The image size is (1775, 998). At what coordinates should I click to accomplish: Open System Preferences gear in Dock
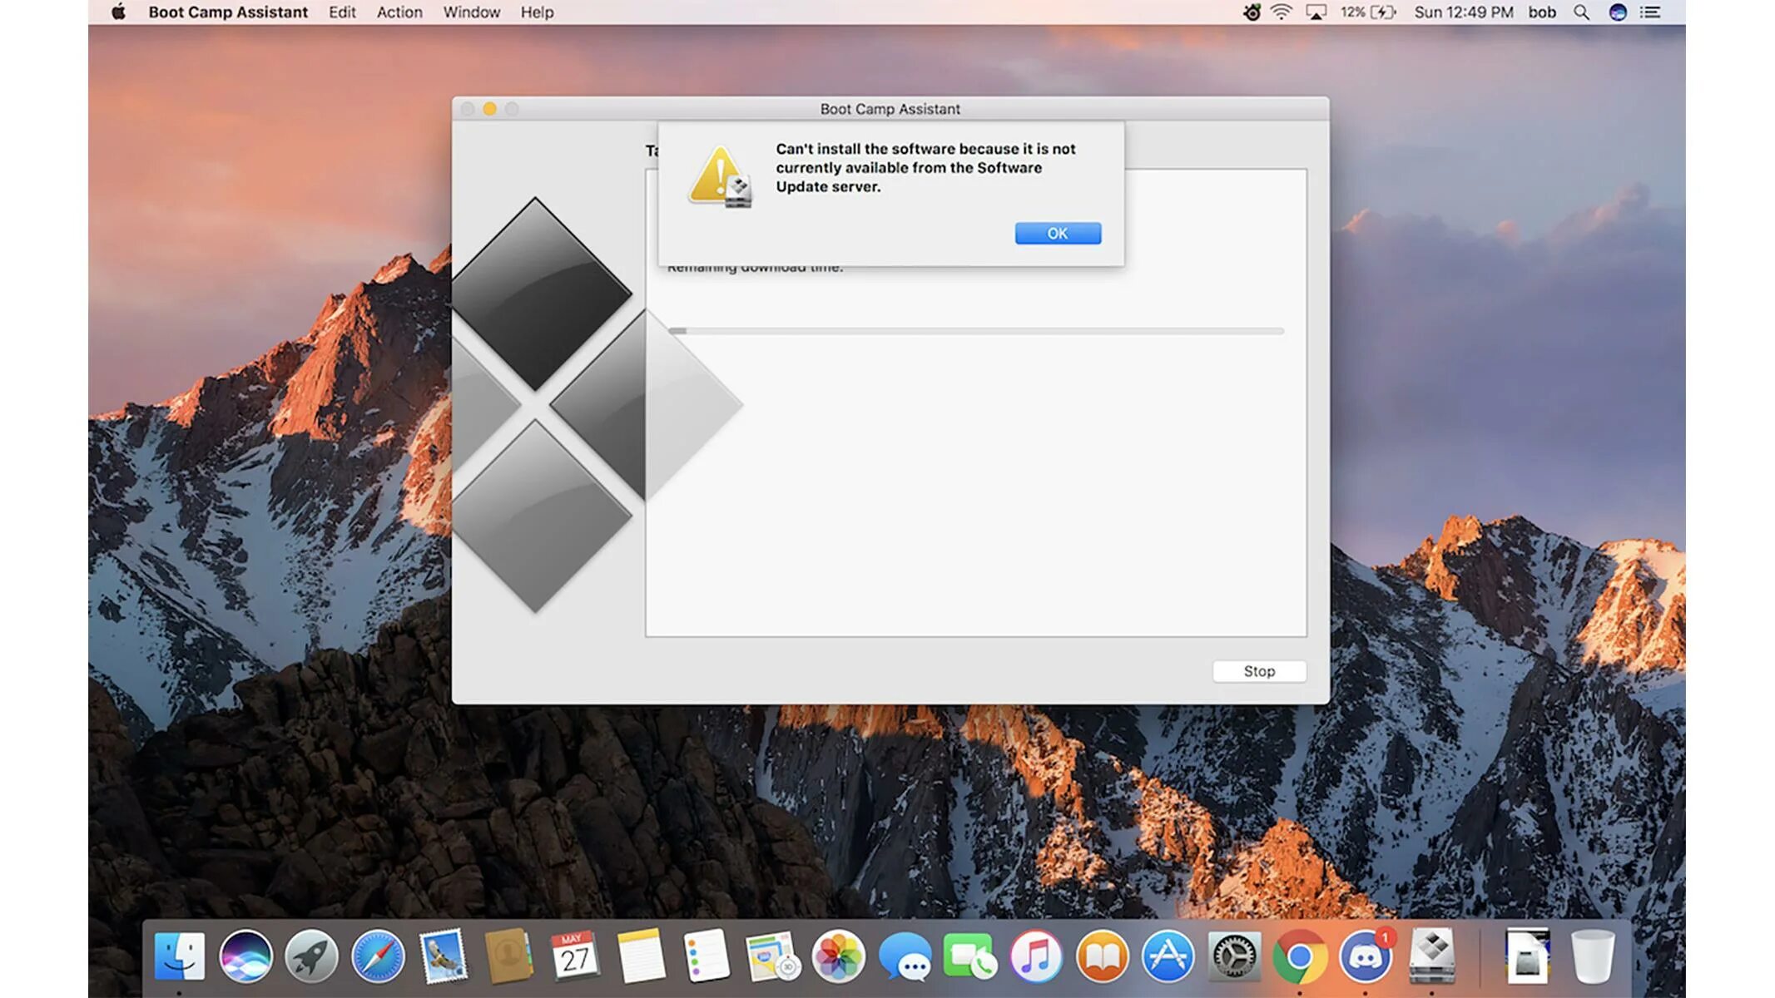1233,956
